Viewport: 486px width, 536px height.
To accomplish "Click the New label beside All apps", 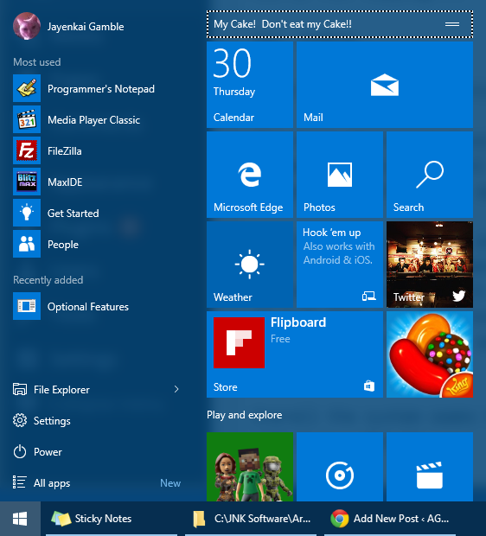I will [170, 483].
